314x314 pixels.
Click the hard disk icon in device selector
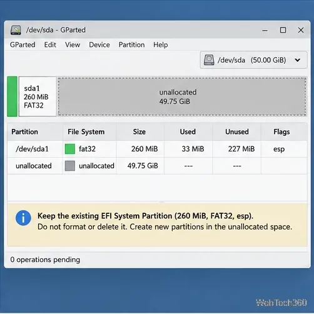click(x=209, y=60)
